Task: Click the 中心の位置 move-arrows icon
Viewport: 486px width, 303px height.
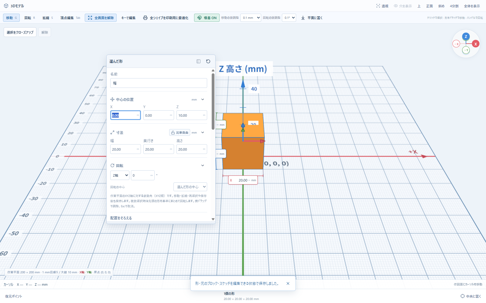Action: [x=112, y=99]
